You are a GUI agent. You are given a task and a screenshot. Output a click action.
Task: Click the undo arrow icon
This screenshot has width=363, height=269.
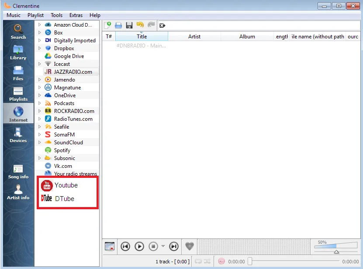[140, 25]
